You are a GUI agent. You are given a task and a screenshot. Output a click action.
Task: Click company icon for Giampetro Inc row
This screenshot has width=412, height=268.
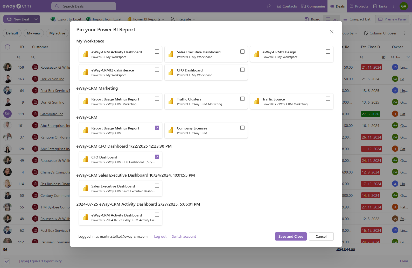(35, 114)
